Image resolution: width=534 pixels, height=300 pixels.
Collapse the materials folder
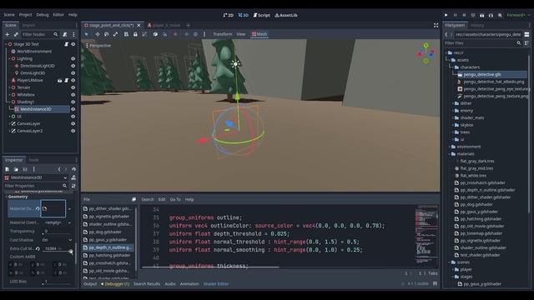coord(450,153)
